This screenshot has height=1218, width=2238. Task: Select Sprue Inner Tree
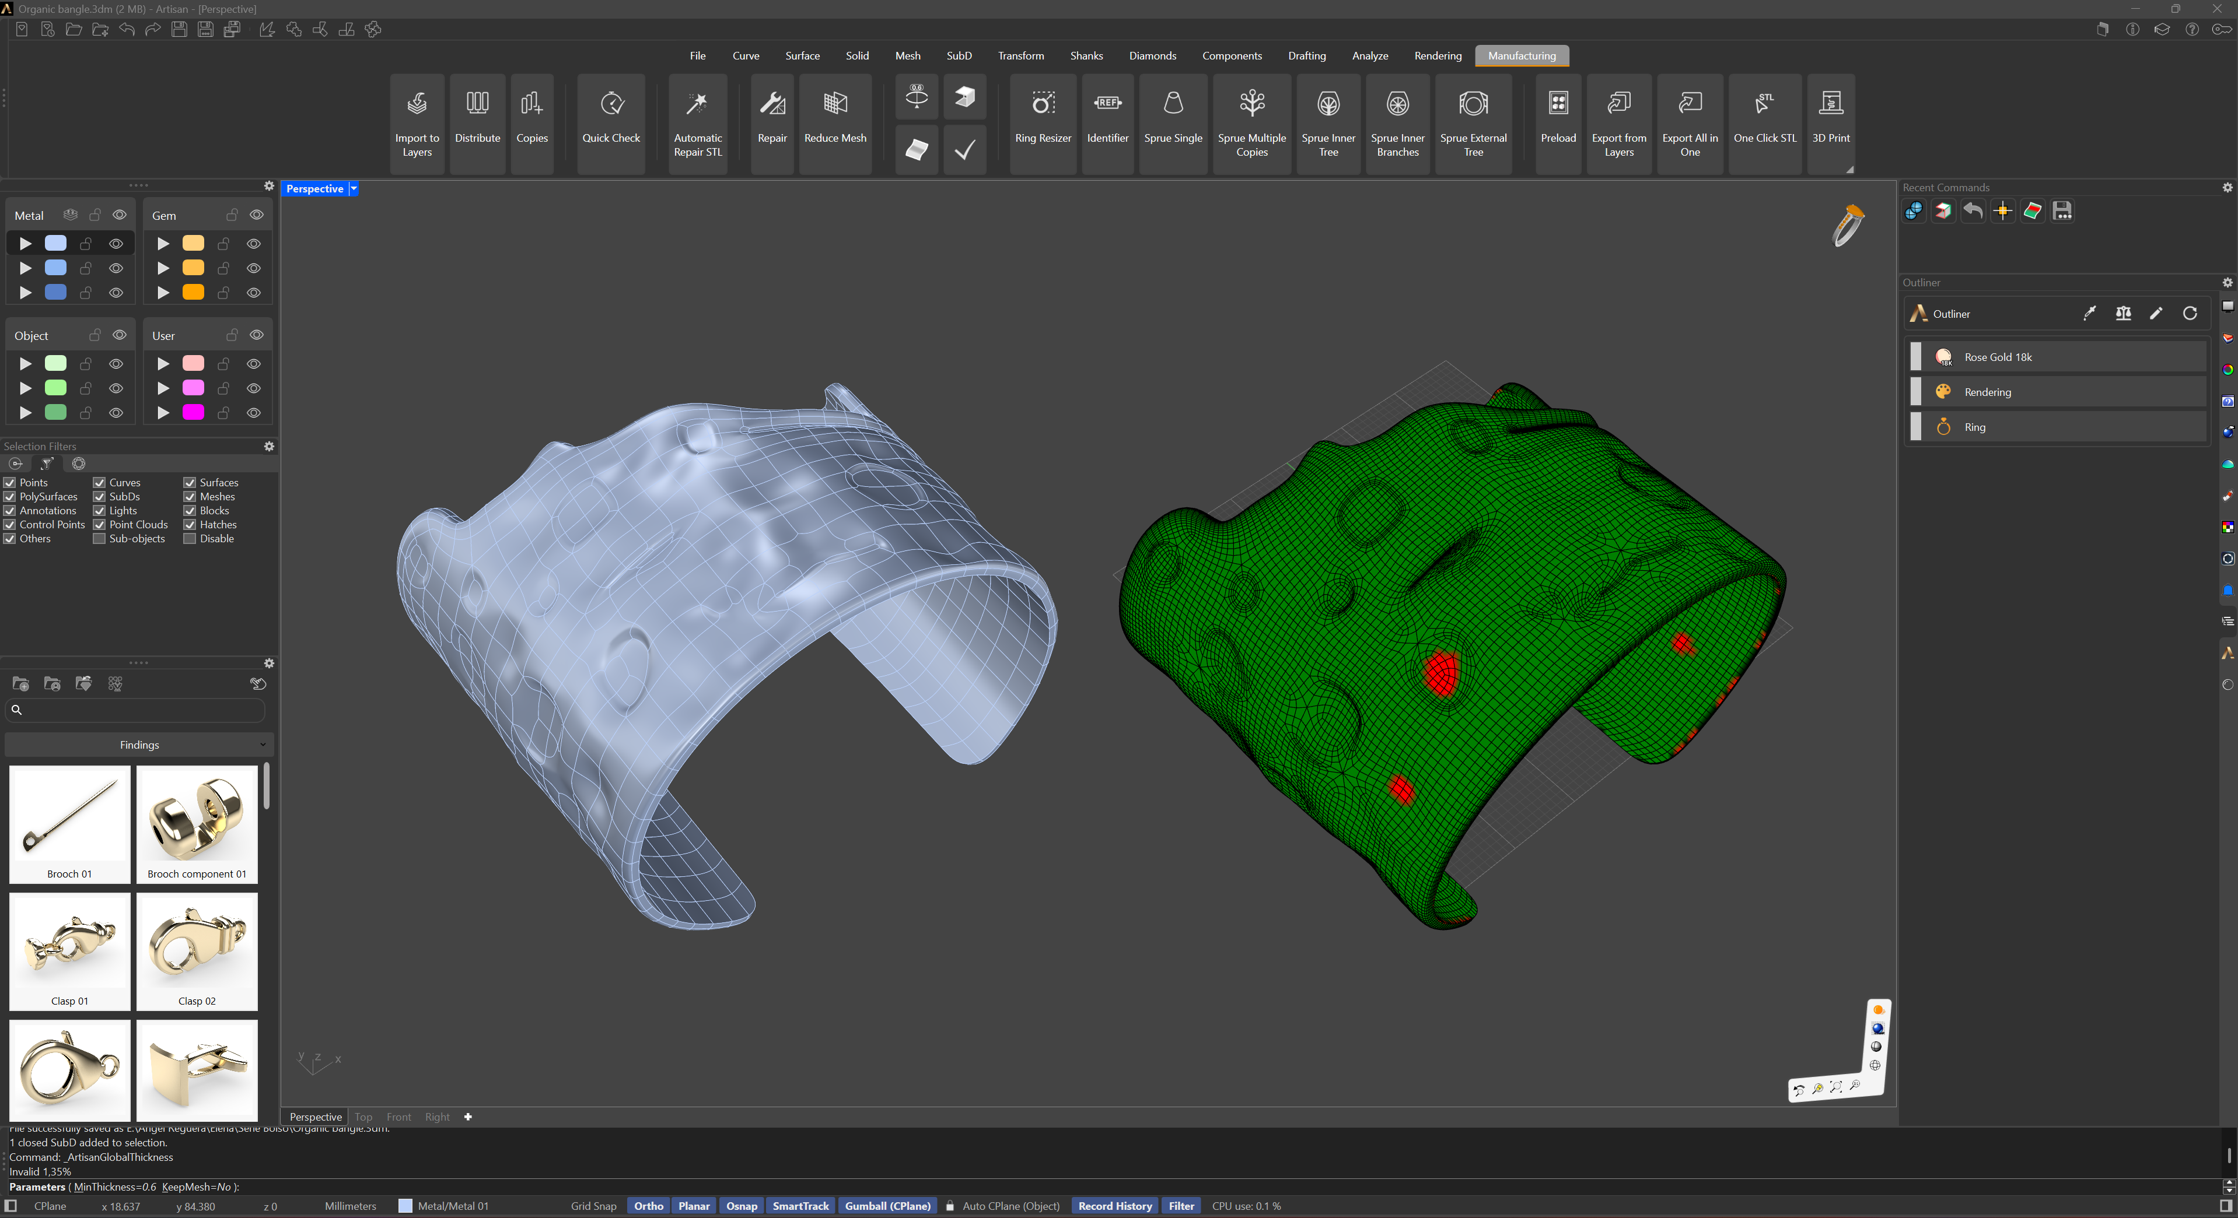tap(1328, 124)
